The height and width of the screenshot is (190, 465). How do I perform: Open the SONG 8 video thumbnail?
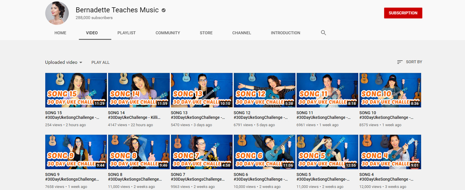point(139,152)
